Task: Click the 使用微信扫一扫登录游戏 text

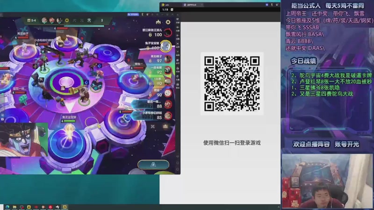Action: click(232, 143)
